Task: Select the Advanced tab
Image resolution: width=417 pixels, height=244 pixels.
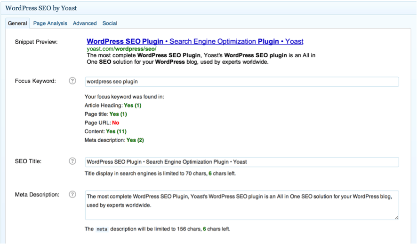Action: pyautogui.click(x=85, y=23)
